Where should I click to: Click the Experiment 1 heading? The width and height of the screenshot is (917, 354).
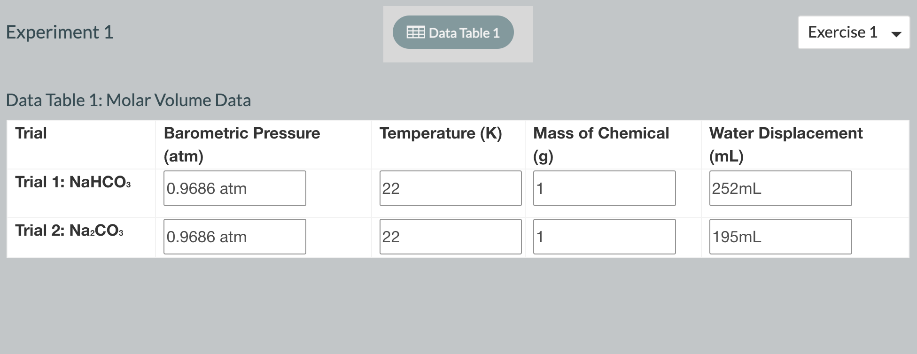tap(60, 32)
